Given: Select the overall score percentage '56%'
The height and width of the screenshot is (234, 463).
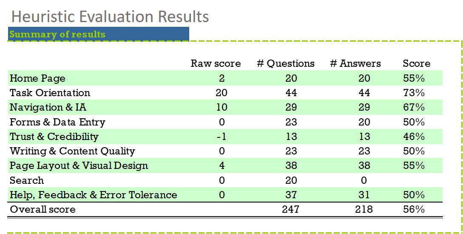Looking at the screenshot, I should point(414,209).
